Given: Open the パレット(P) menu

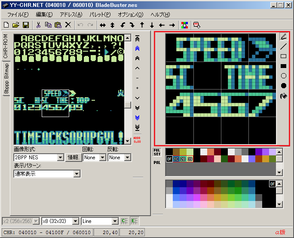Looking at the screenshot, I should click(x=100, y=15).
